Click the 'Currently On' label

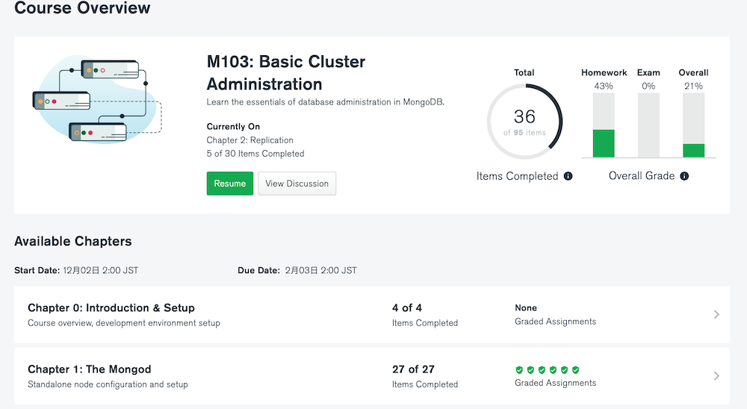coord(233,127)
